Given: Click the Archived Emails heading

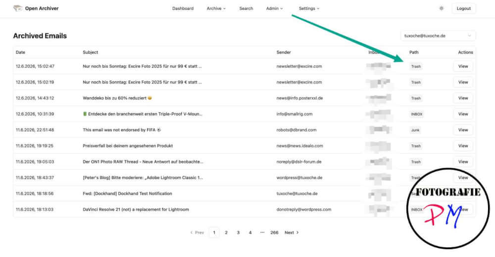Looking at the screenshot, I should (40, 36).
